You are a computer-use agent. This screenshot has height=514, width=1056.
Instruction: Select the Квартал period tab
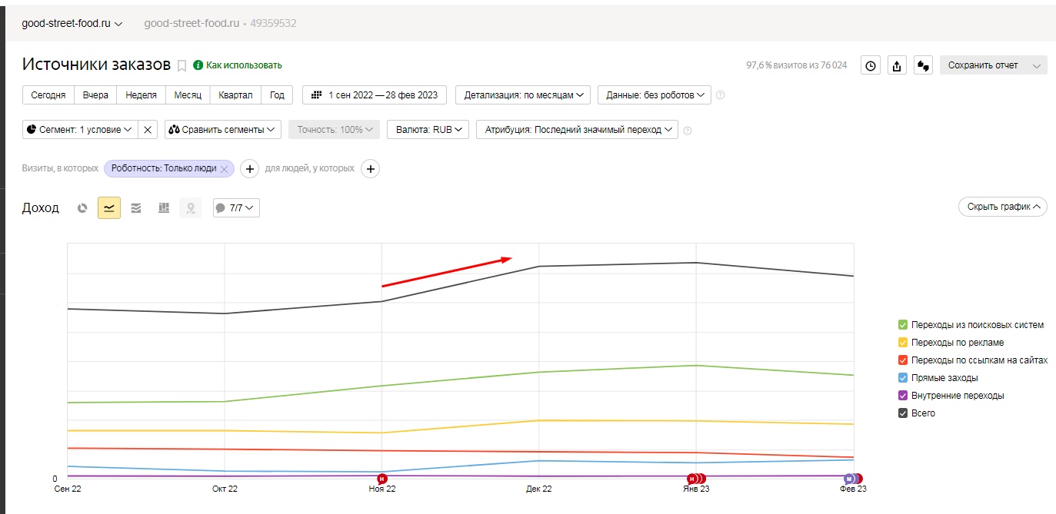235,95
